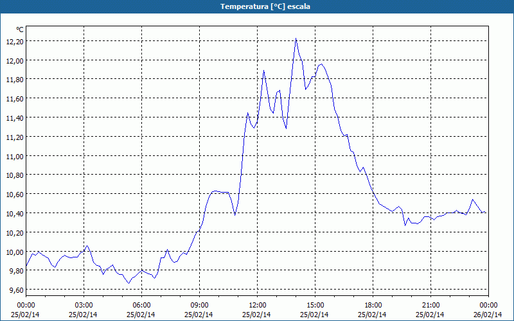The image size is (514, 321).
Task: Click the highest peak of the temperature curve
Action: [x=296, y=39]
